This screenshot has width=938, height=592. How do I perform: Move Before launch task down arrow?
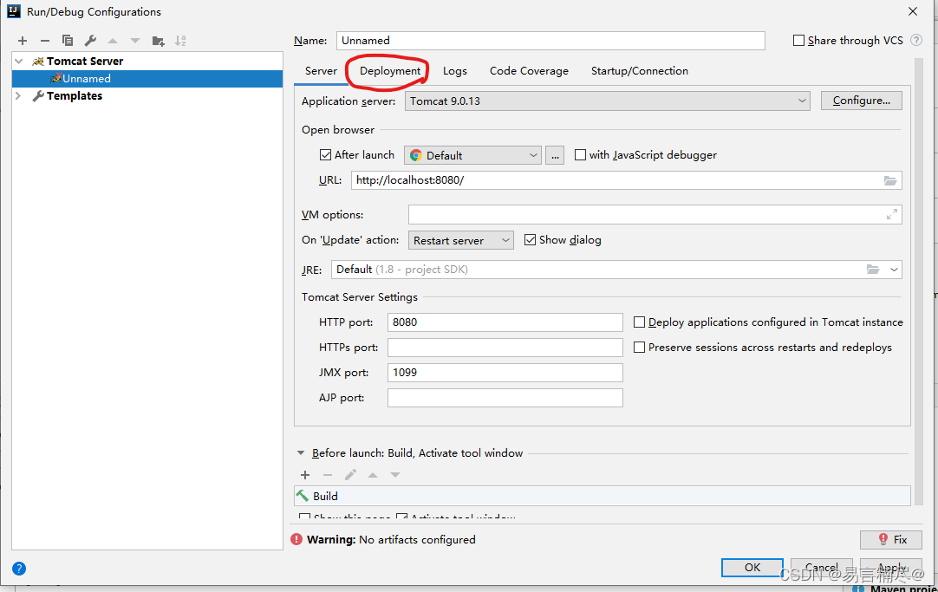(x=394, y=475)
